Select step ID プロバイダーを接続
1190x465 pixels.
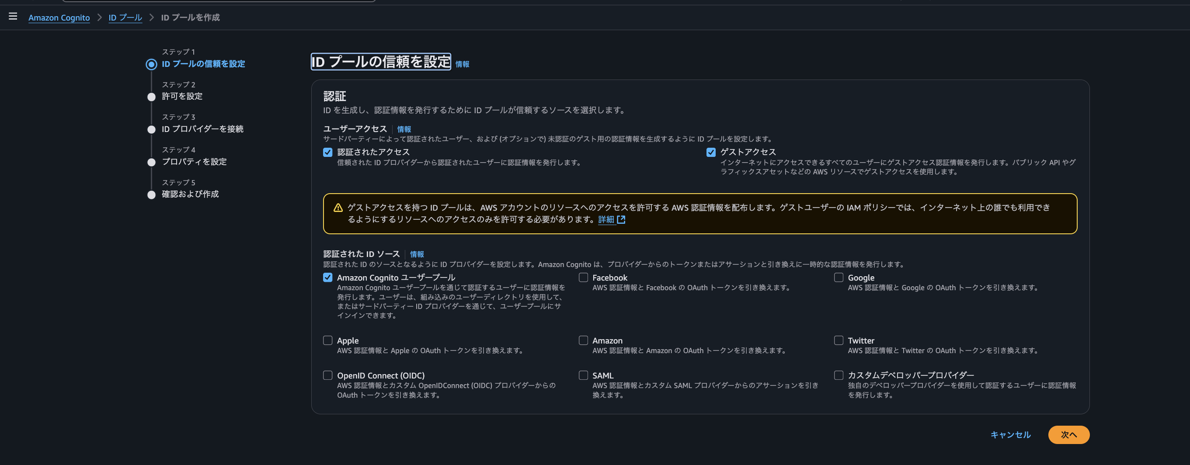pyautogui.click(x=202, y=129)
